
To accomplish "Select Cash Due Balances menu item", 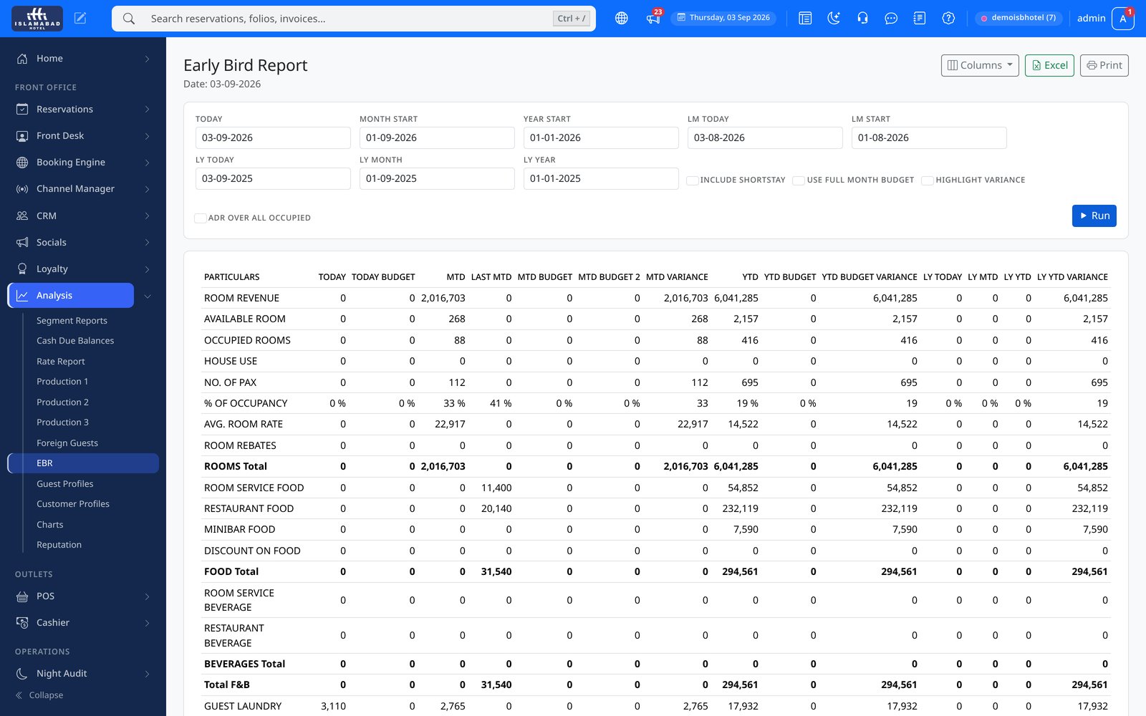I will coord(75,341).
